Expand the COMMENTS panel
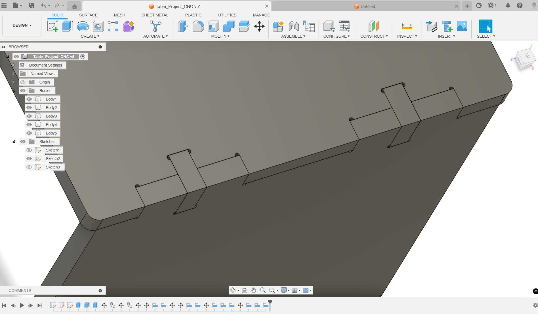 click(x=100, y=290)
